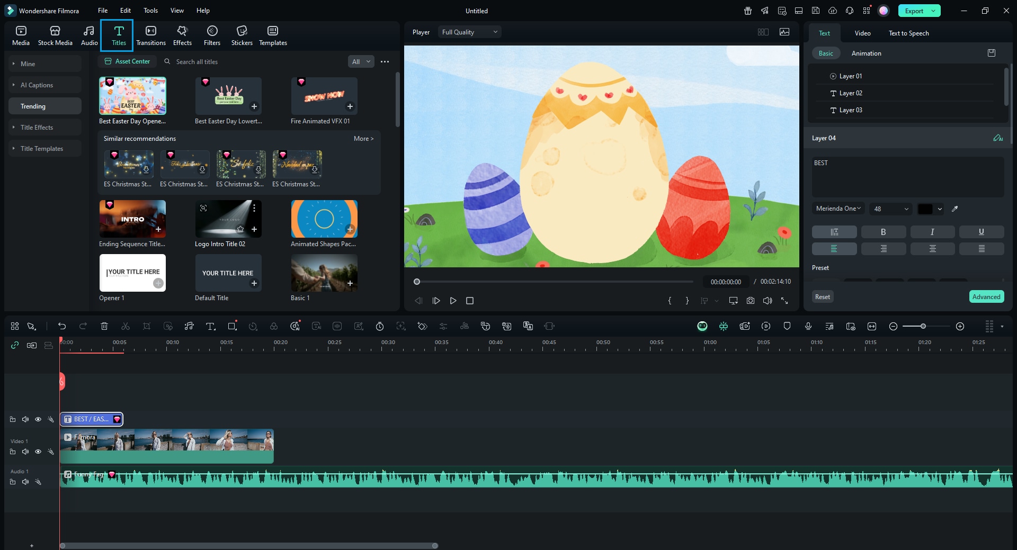Image resolution: width=1017 pixels, height=550 pixels.
Task: Take a snapshot with the camera icon
Action: pyautogui.click(x=751, y=301)
